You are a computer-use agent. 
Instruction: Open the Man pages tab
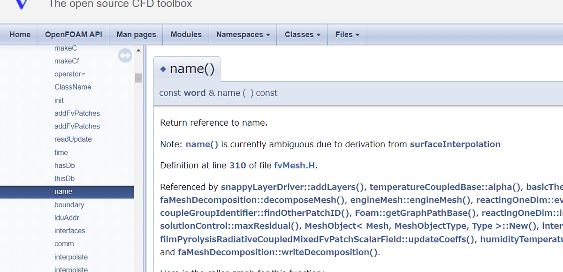click(136, 35)
